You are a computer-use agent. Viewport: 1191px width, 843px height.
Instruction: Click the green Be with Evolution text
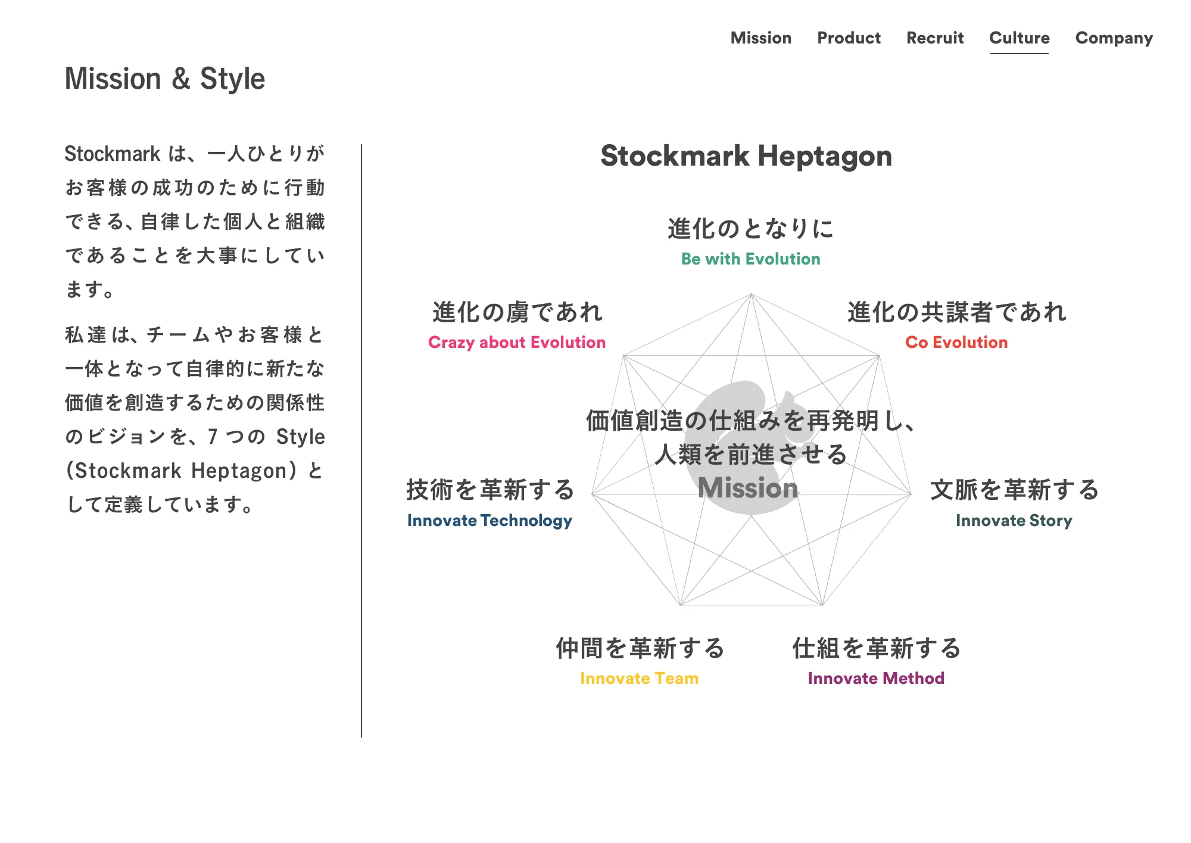click(x=750, y=259)
